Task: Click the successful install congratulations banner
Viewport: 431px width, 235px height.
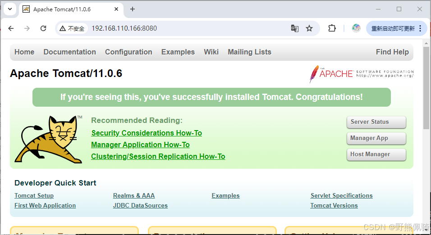Action: coord(211,97)
